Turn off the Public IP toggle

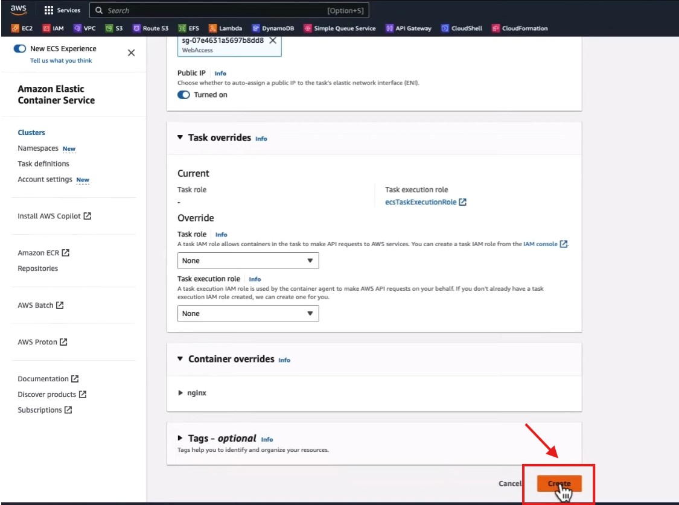(183, 95)
